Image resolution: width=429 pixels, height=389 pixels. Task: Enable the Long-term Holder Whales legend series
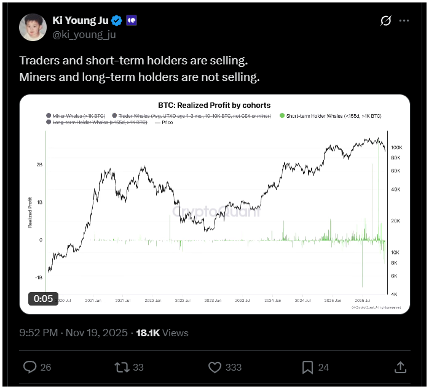point(100,123)
